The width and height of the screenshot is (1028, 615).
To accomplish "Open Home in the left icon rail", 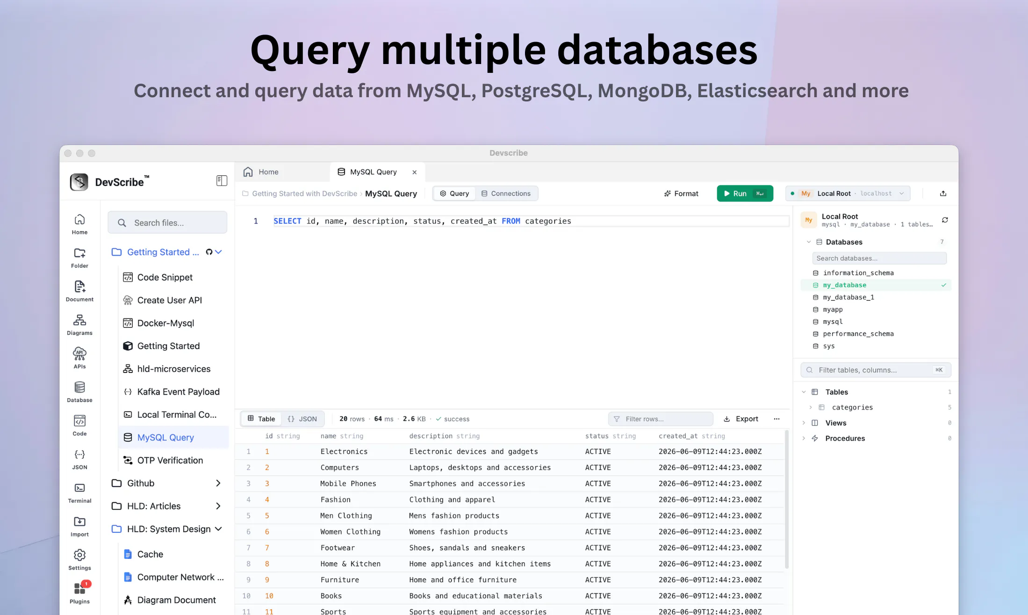I will pos(79,224).
